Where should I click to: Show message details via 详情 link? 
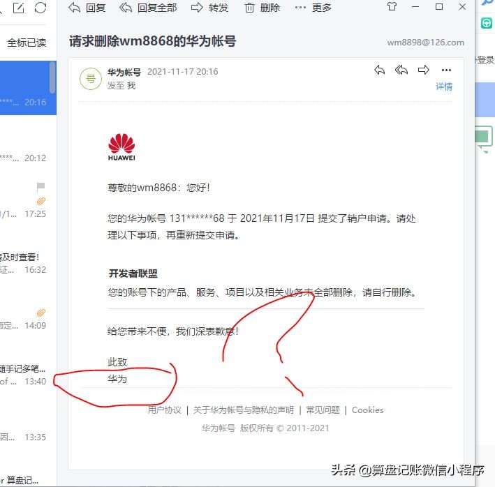444,87
